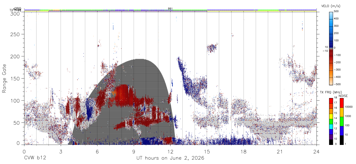Click the y-axis tick label '150'

click(15, 79)
